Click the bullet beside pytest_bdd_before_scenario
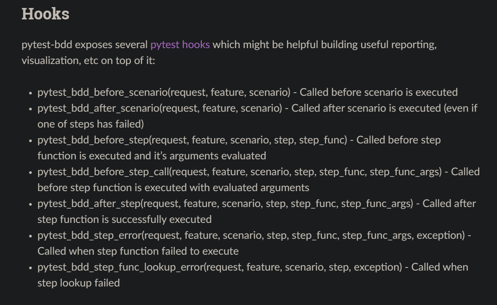The height and width of the screenshot is (305, 497). click(30, 93)
